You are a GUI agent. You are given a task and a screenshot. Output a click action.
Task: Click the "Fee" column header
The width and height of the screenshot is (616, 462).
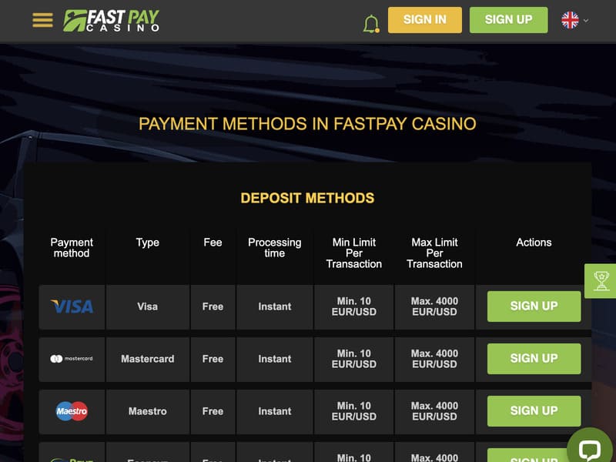click(213, 243)
